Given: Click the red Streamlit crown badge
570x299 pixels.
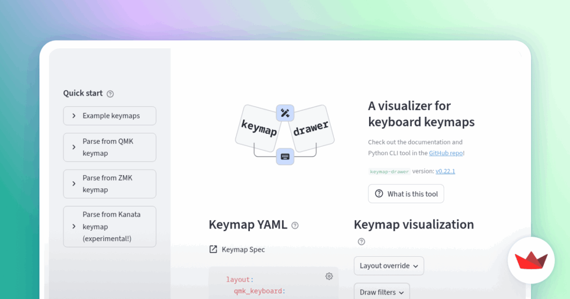Looking at the screenshot, I should (x=531, y=261).
